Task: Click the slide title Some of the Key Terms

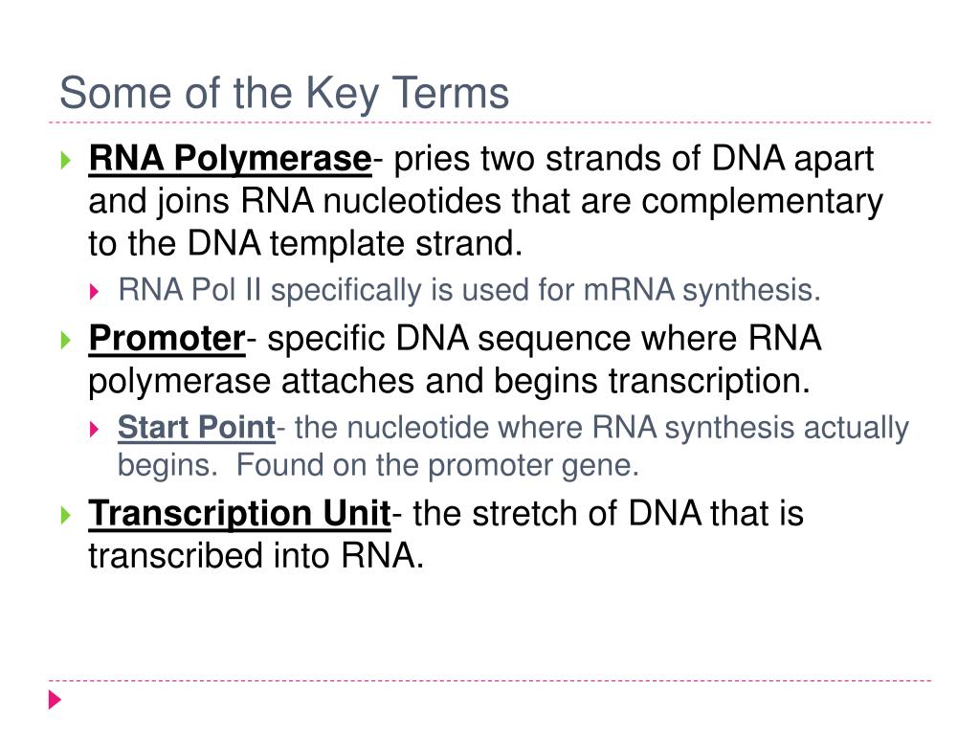Action: tap(284, 94)
